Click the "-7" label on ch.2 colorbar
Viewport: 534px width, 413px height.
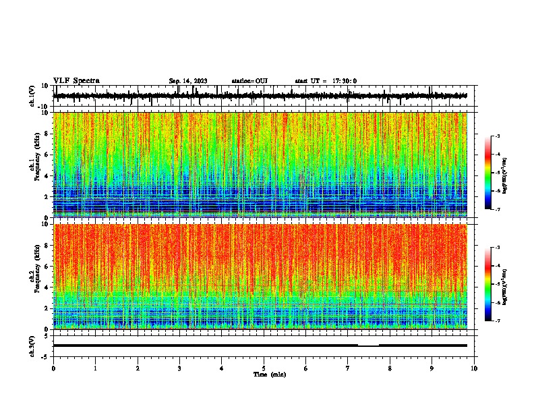(498, 321)
